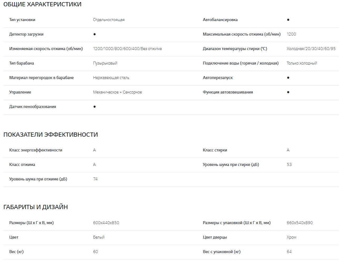The image size is (339, 262).
Task: Click the Диапазон температуры стирки label
Action: point(235,49)
